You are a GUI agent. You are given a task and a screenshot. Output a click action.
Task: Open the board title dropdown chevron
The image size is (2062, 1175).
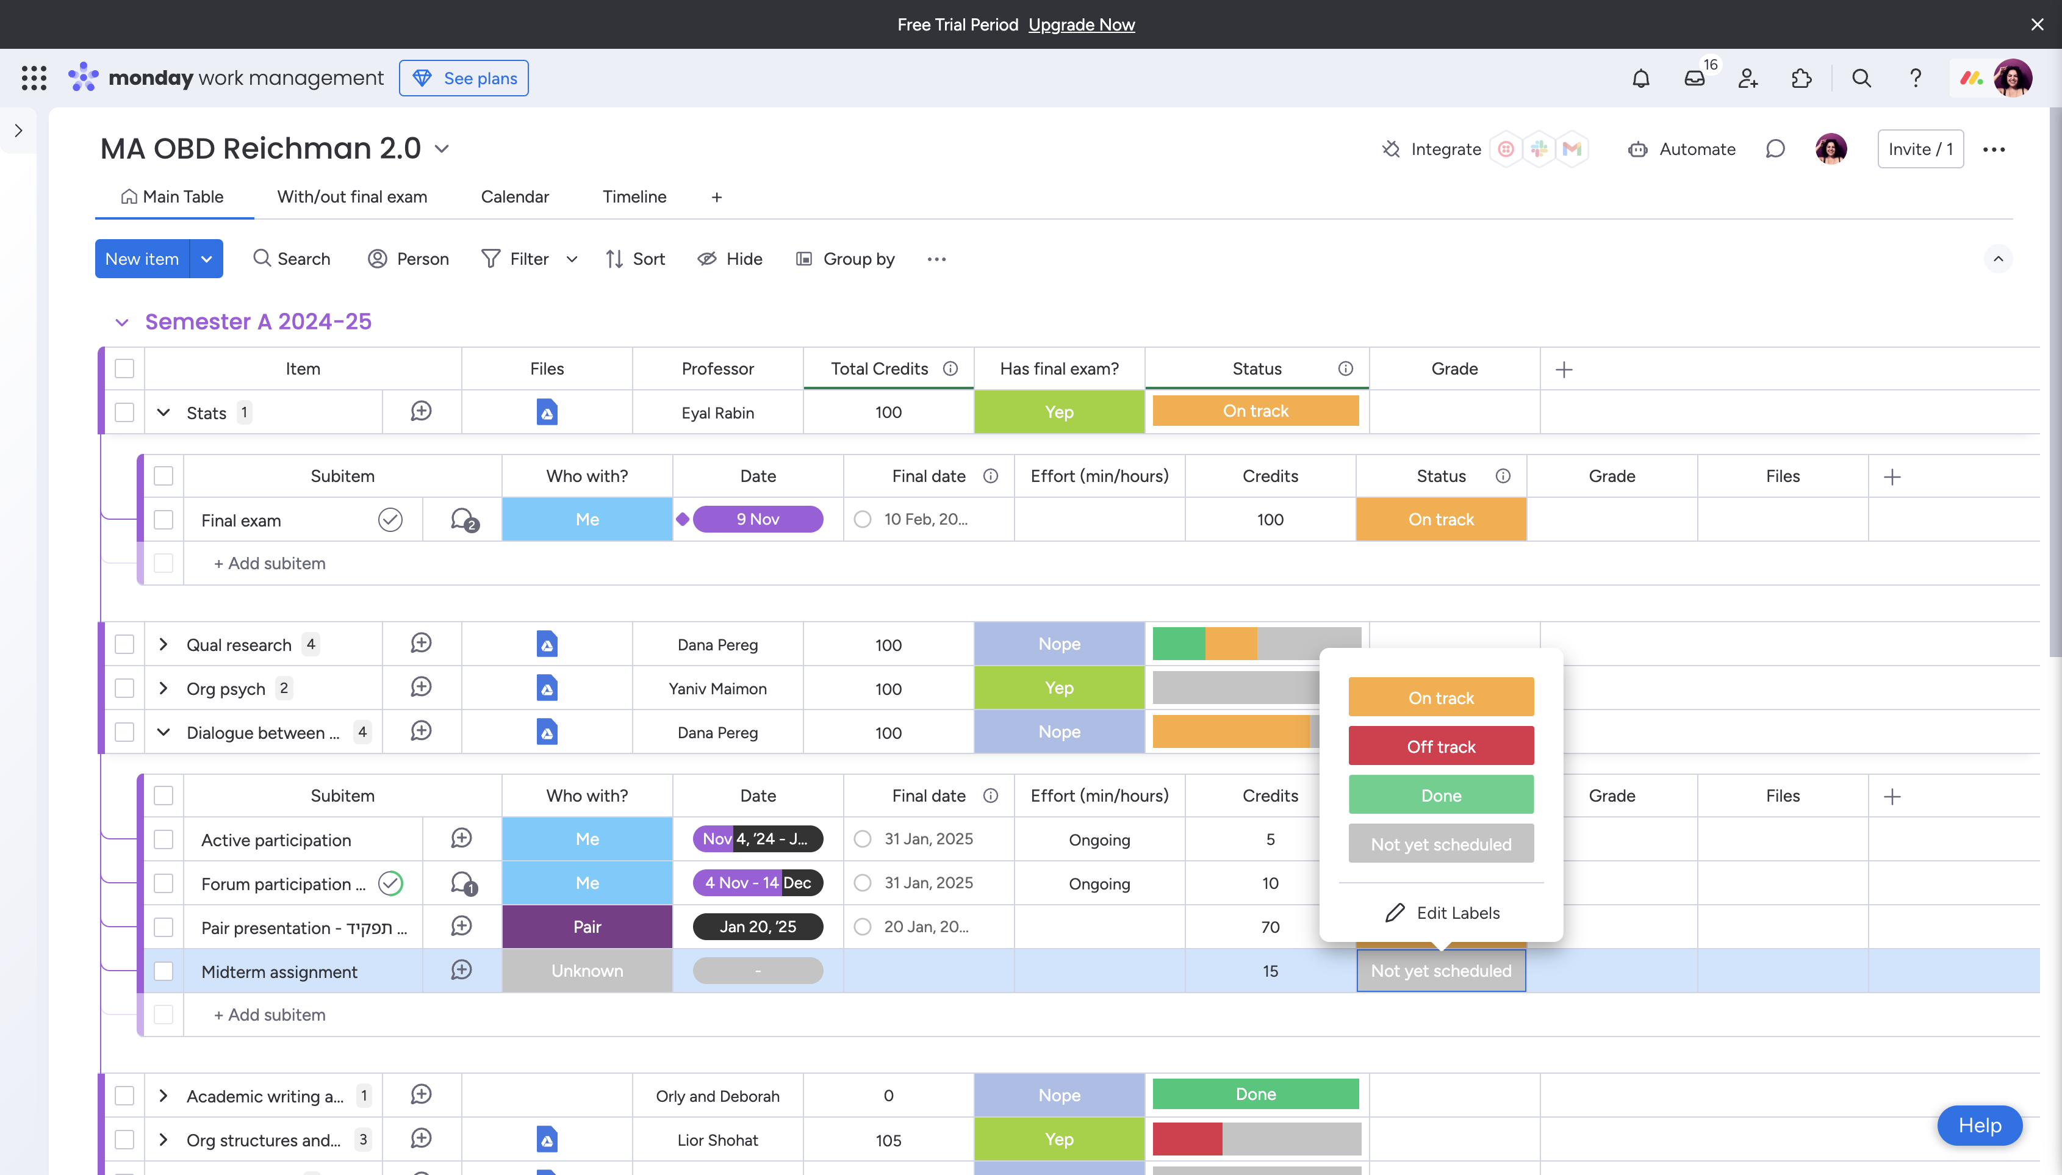[441, 149]
